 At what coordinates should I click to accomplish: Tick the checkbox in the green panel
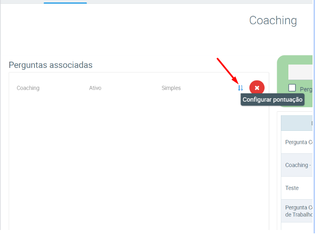click(x=292, y=87)
